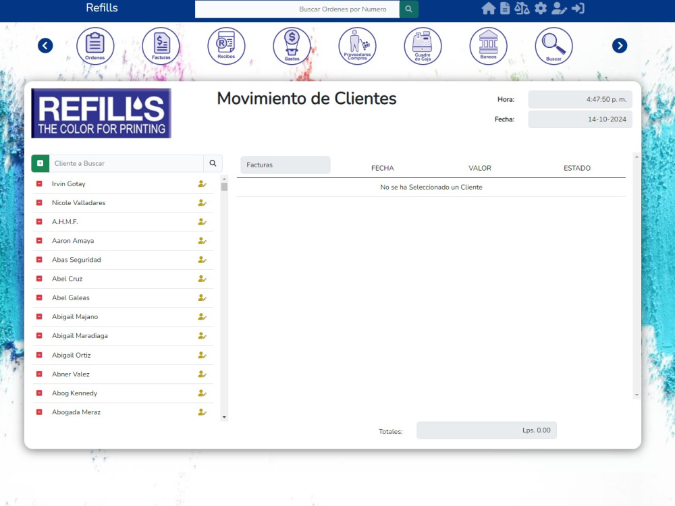Remove client Abigail Majano red icon
Image resolution: width=675 pixels, height=506 pixels.
[39, 316]
